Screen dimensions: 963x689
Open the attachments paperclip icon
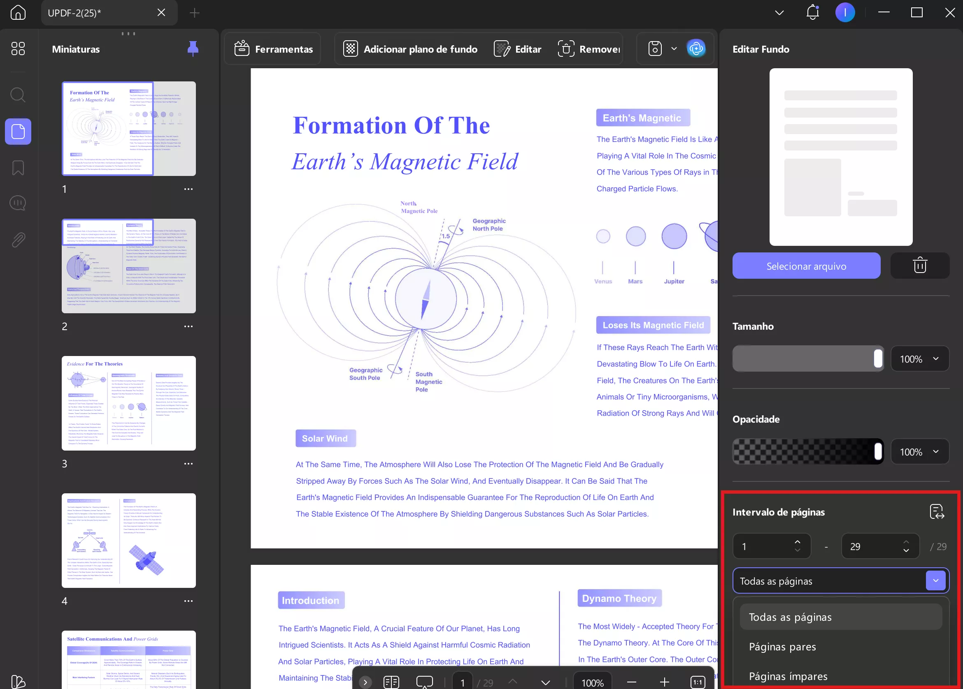pos(18,240)
